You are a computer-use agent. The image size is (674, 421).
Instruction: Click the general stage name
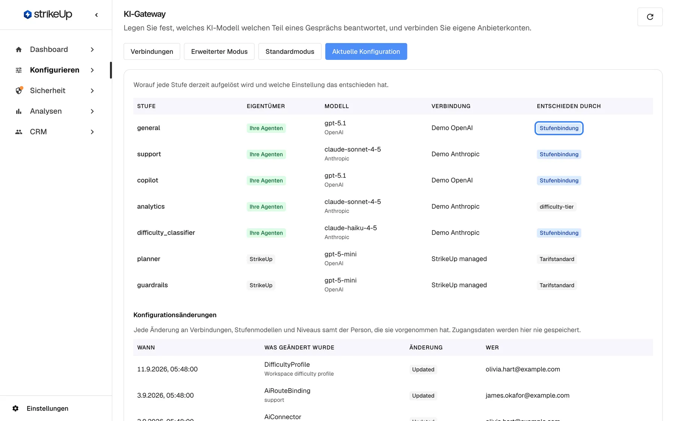point(149,128)
